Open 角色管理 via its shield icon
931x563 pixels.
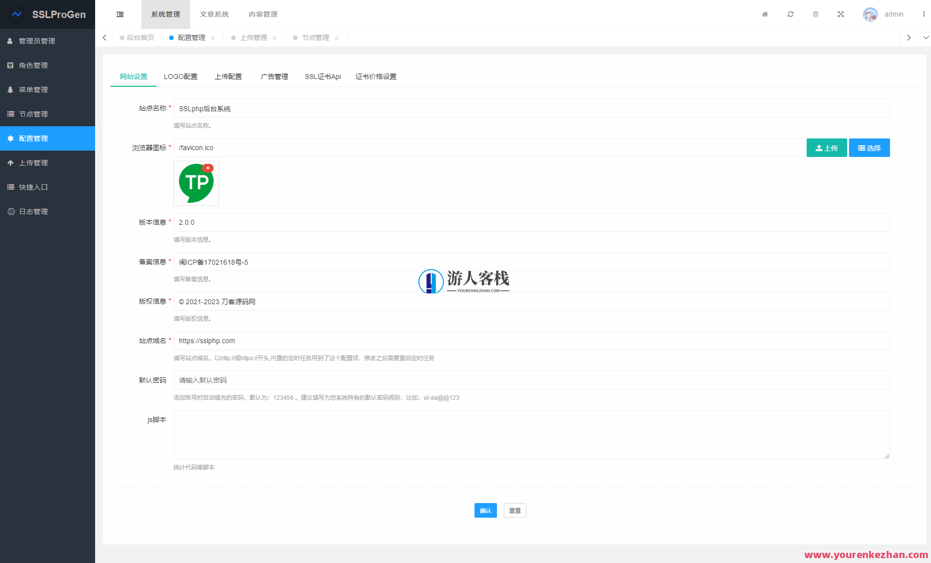pyautogui.click(x=11, y=65)
